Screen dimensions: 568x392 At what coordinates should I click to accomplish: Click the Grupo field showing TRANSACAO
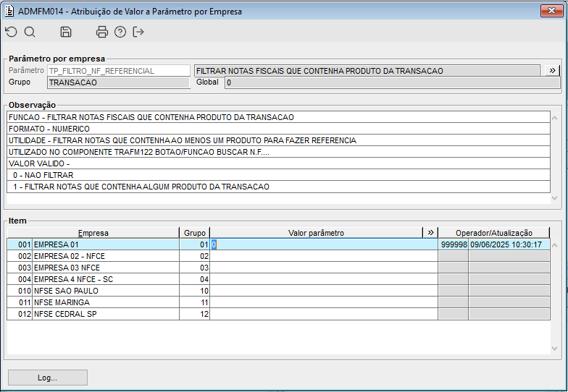point(119,82)
